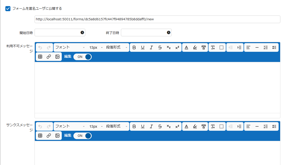This screenshot has height=165, width=287.
Task: Click the form URL text field
Action: pos(157,19)
